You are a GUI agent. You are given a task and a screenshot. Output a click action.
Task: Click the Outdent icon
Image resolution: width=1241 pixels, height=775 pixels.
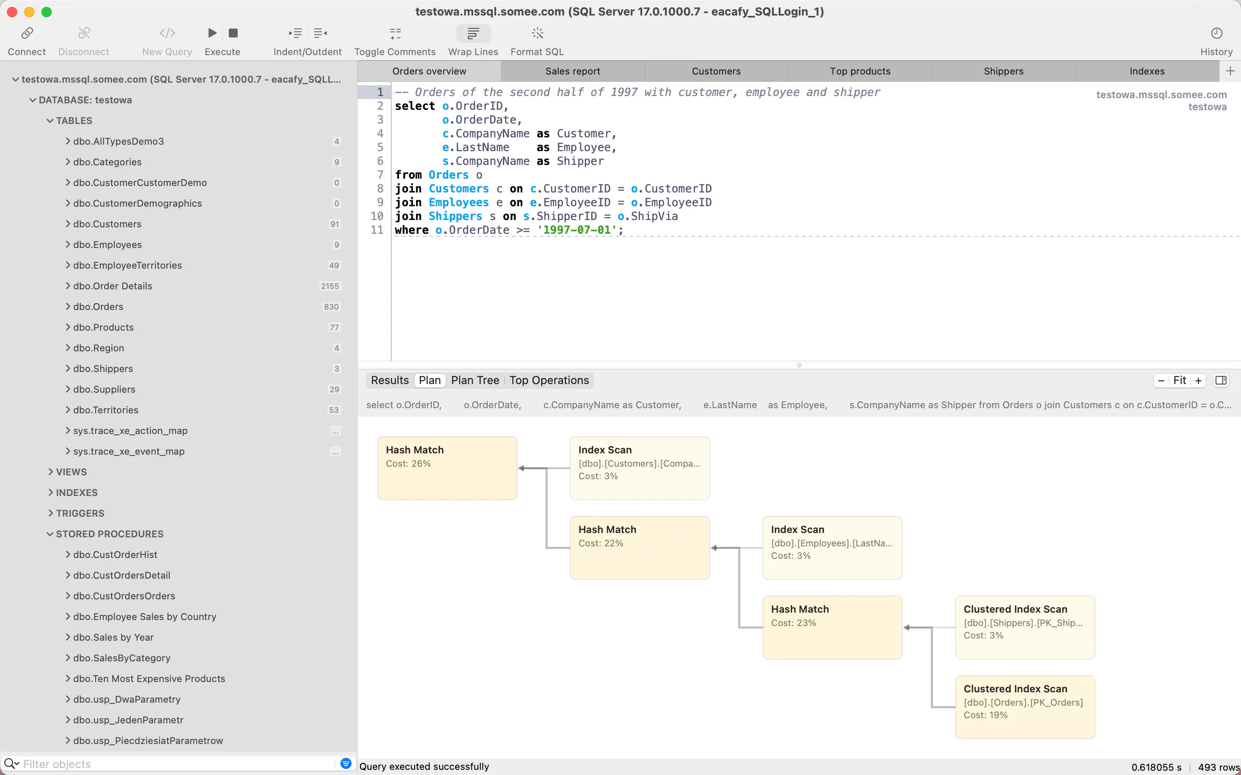coord(321,33)
